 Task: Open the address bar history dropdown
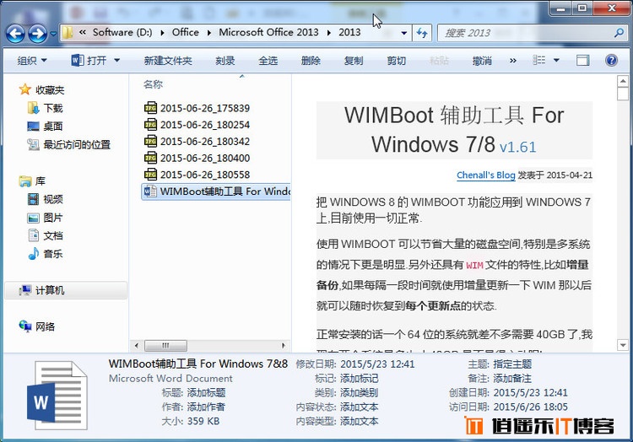pos(403,33)
